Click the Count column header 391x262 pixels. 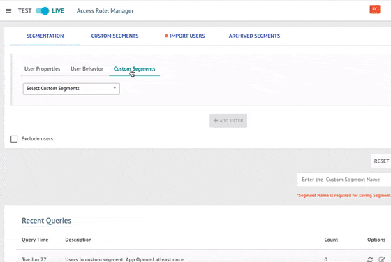(331, 240)
